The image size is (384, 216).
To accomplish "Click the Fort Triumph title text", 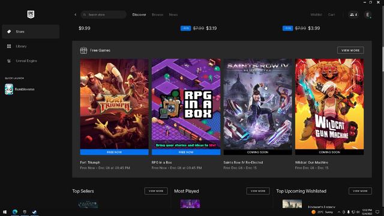I will pyautogui.click(x=90, y=163).
